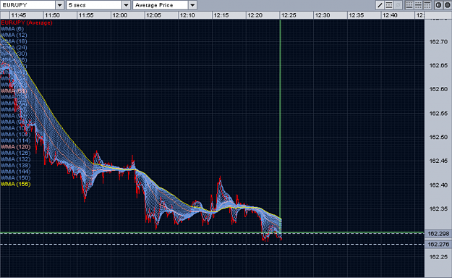This screenshot has width=452, height=278.
Task: Click the solid-dotted-solid horizontal lines icon
Action: tap(389, 5)
